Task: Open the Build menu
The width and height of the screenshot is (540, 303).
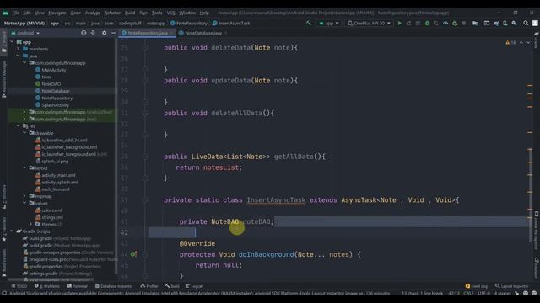Action: coord(130,13)
